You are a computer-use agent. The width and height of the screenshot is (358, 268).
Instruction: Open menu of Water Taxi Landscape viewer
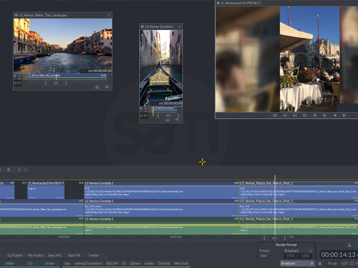click(109, 15)
